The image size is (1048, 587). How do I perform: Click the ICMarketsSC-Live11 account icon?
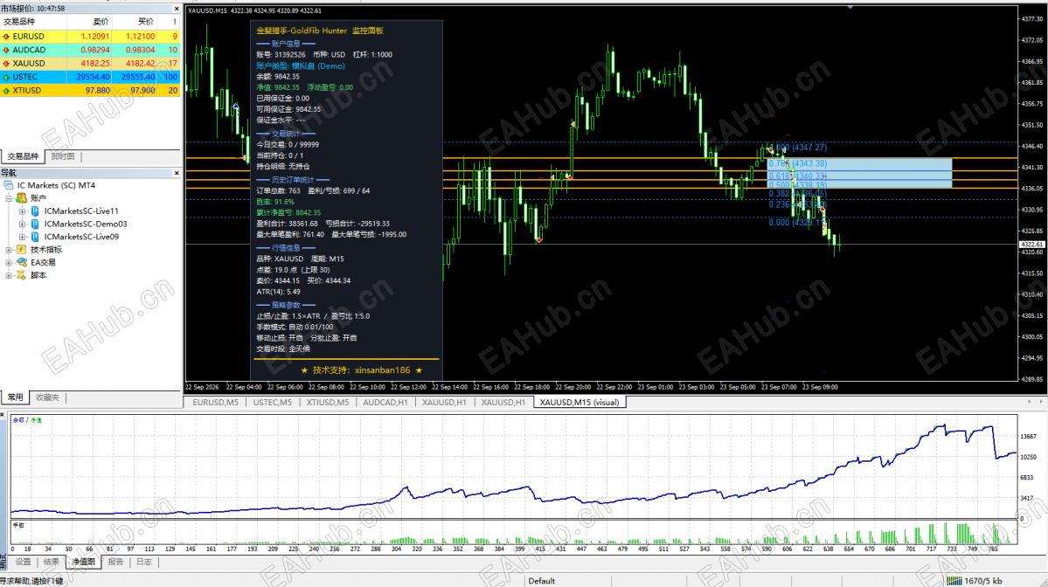[x=35, y=211]
